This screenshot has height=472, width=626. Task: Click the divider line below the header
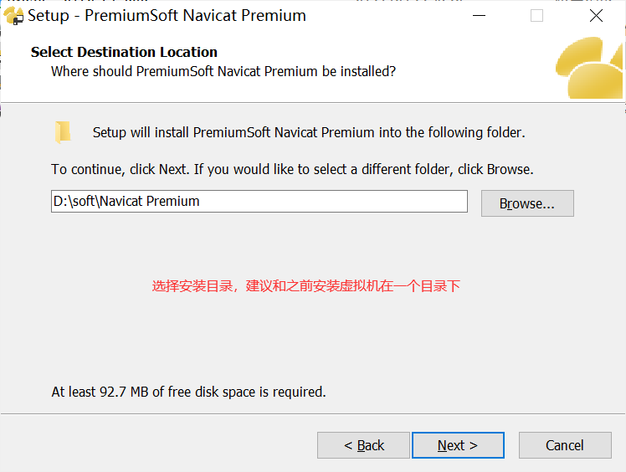click(313, 102)
